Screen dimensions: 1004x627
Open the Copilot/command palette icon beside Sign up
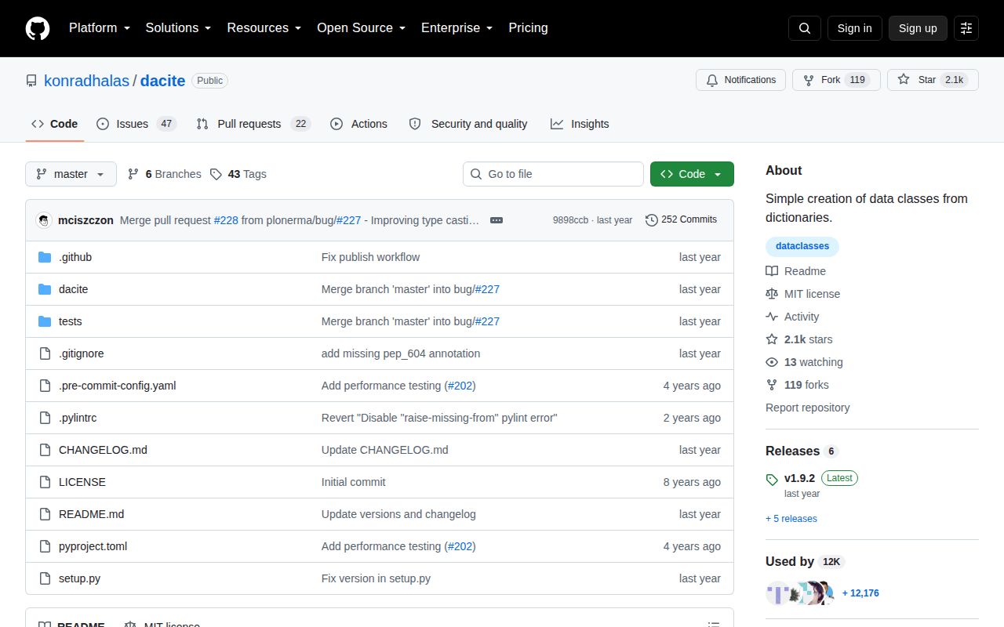click(966, 28)
